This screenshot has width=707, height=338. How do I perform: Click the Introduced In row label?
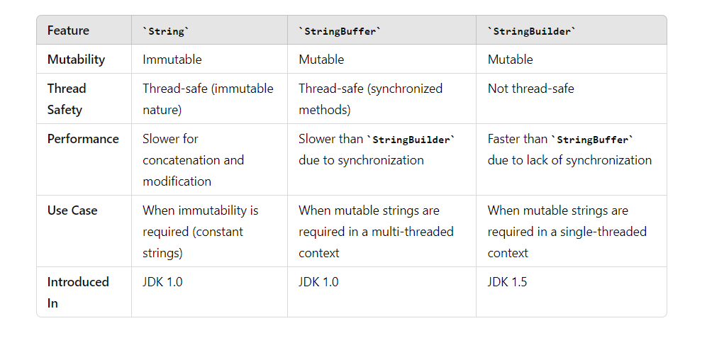pos(78,292)
